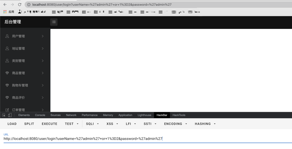Open the XSS dropdown in HackBar
Viewport: 292px width, 149px height.
pos(112,124)
